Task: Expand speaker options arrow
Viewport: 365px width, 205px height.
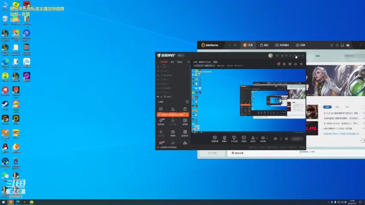Action: tap(267, 138)
